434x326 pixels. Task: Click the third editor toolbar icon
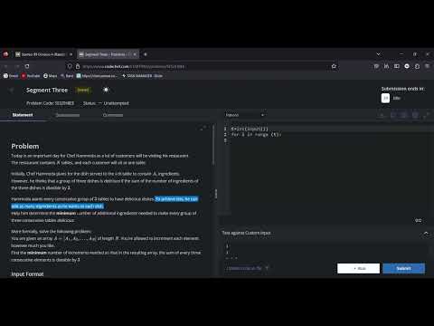[x=404, y=115]
